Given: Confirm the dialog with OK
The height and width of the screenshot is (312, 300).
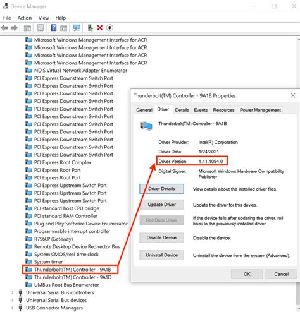Looking at the screenshot, I should click(247, 274).
